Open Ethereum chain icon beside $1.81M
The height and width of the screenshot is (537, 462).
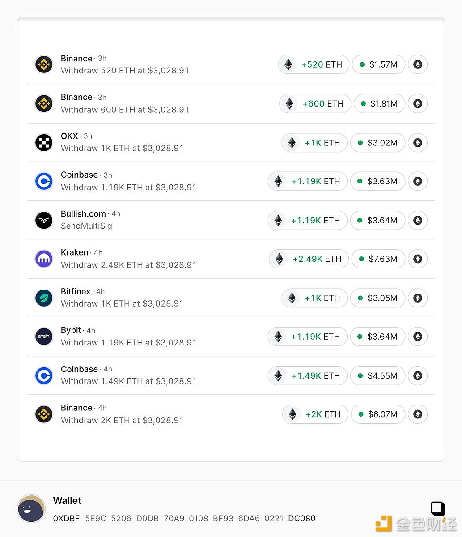(x=418, y=103)
